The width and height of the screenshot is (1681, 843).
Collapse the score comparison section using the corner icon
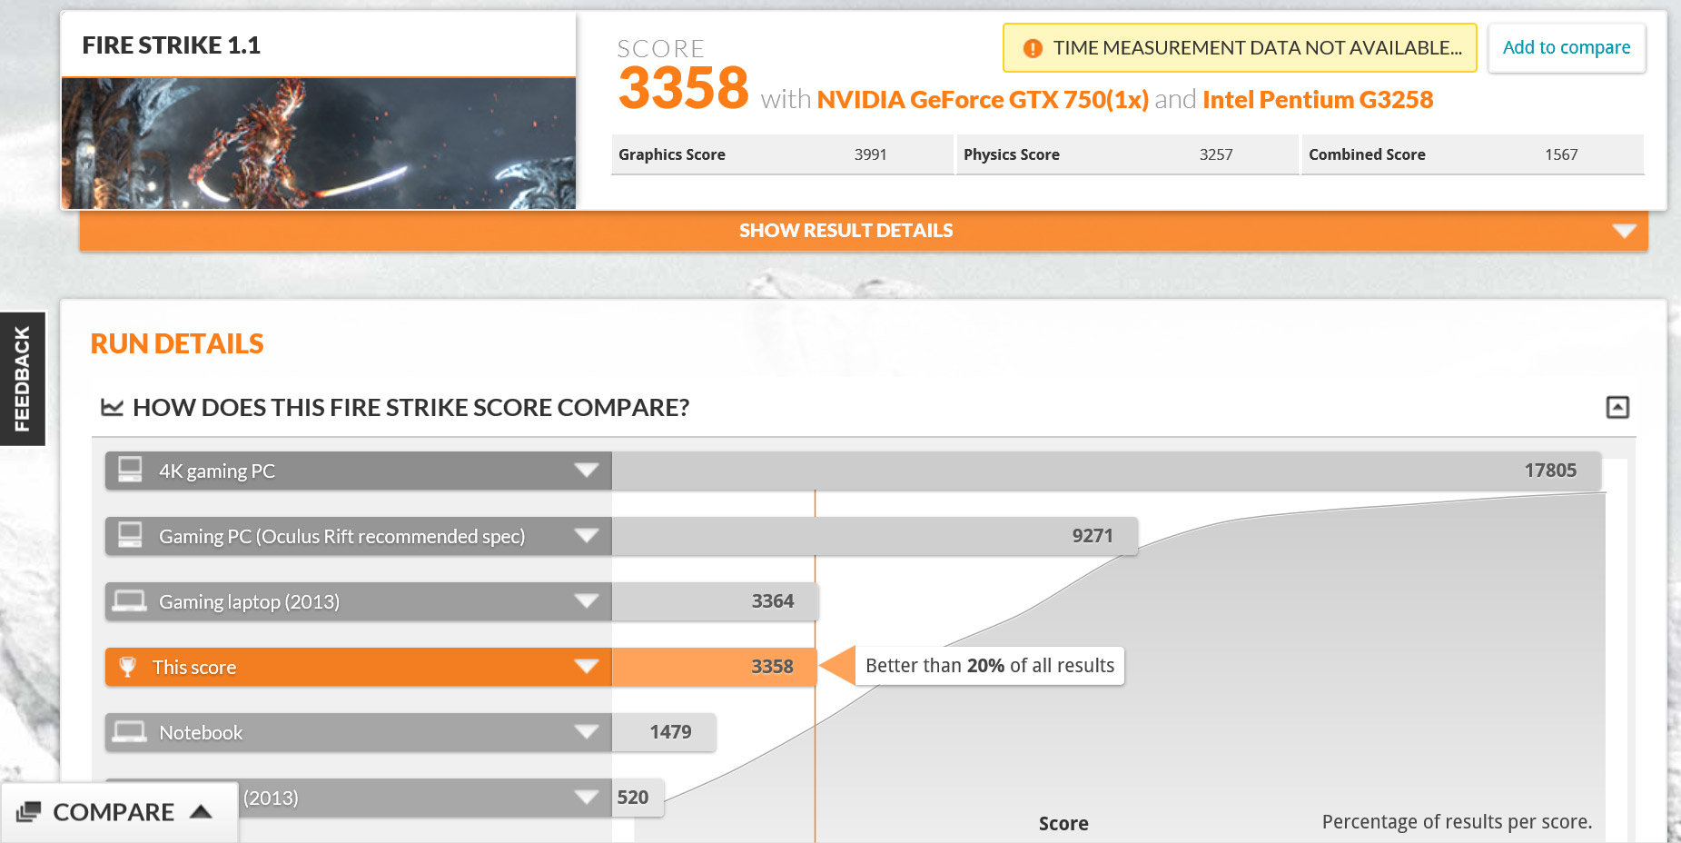click(x=1617, y=407)
